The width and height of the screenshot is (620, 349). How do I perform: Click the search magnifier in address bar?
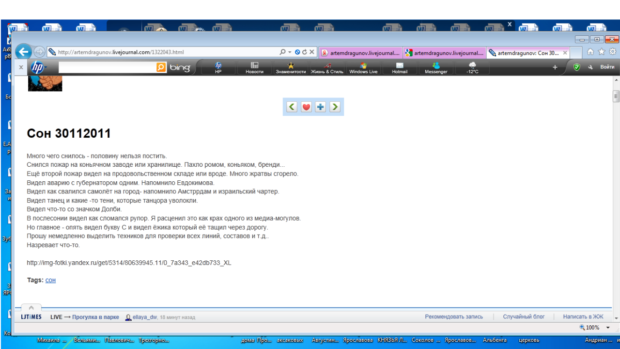282,52
